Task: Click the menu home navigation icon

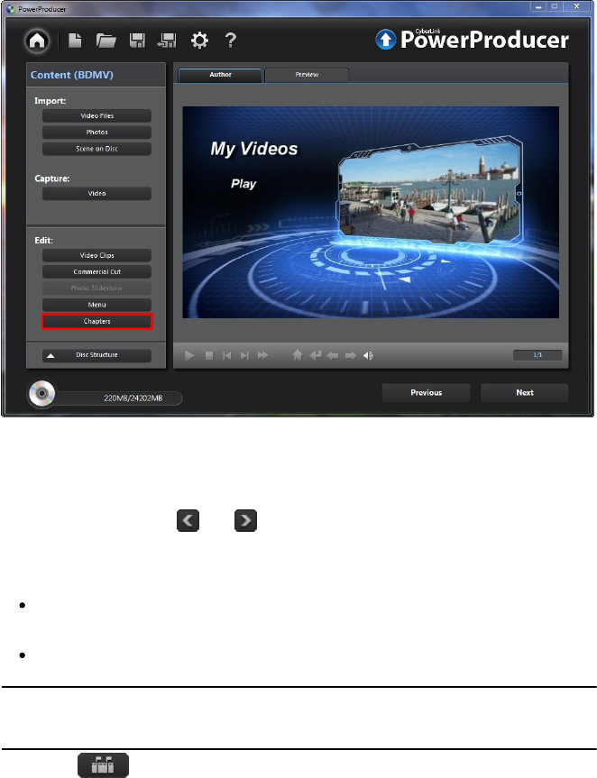Action: point(298,355)
